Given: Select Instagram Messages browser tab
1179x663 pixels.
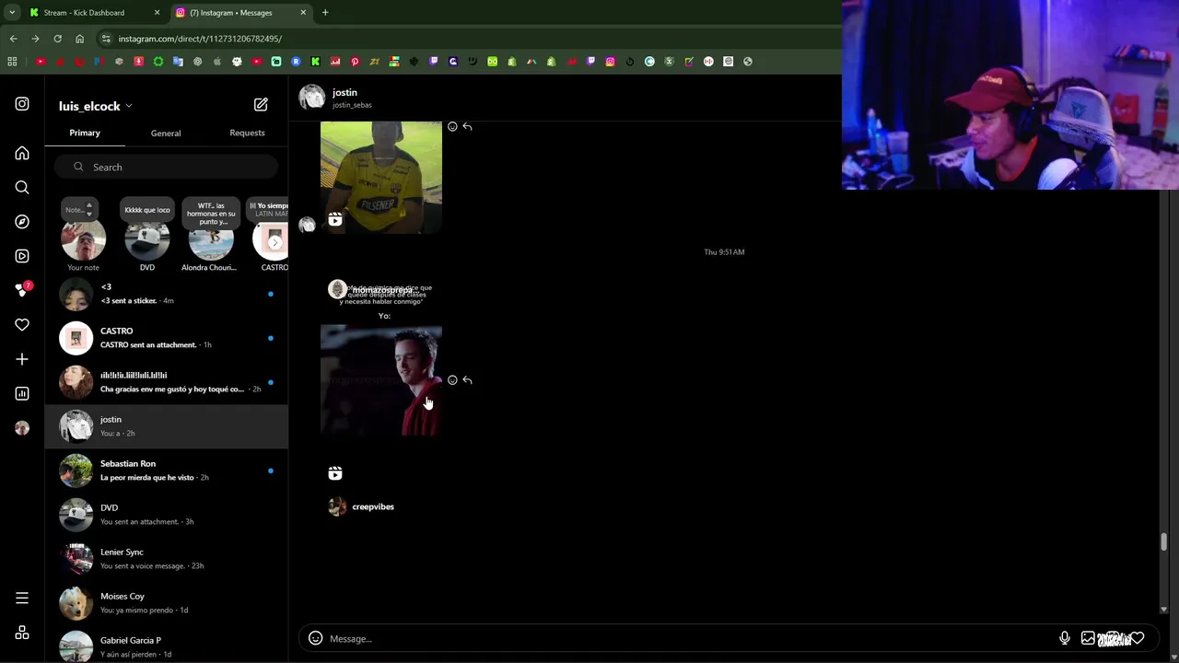Looking at the screenshot, I should [239, 12].
